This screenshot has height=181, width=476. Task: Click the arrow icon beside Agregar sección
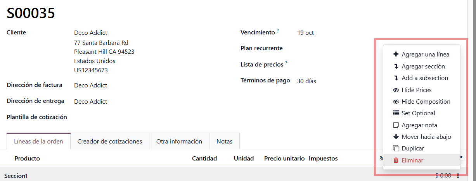click(x=396, y=67)
